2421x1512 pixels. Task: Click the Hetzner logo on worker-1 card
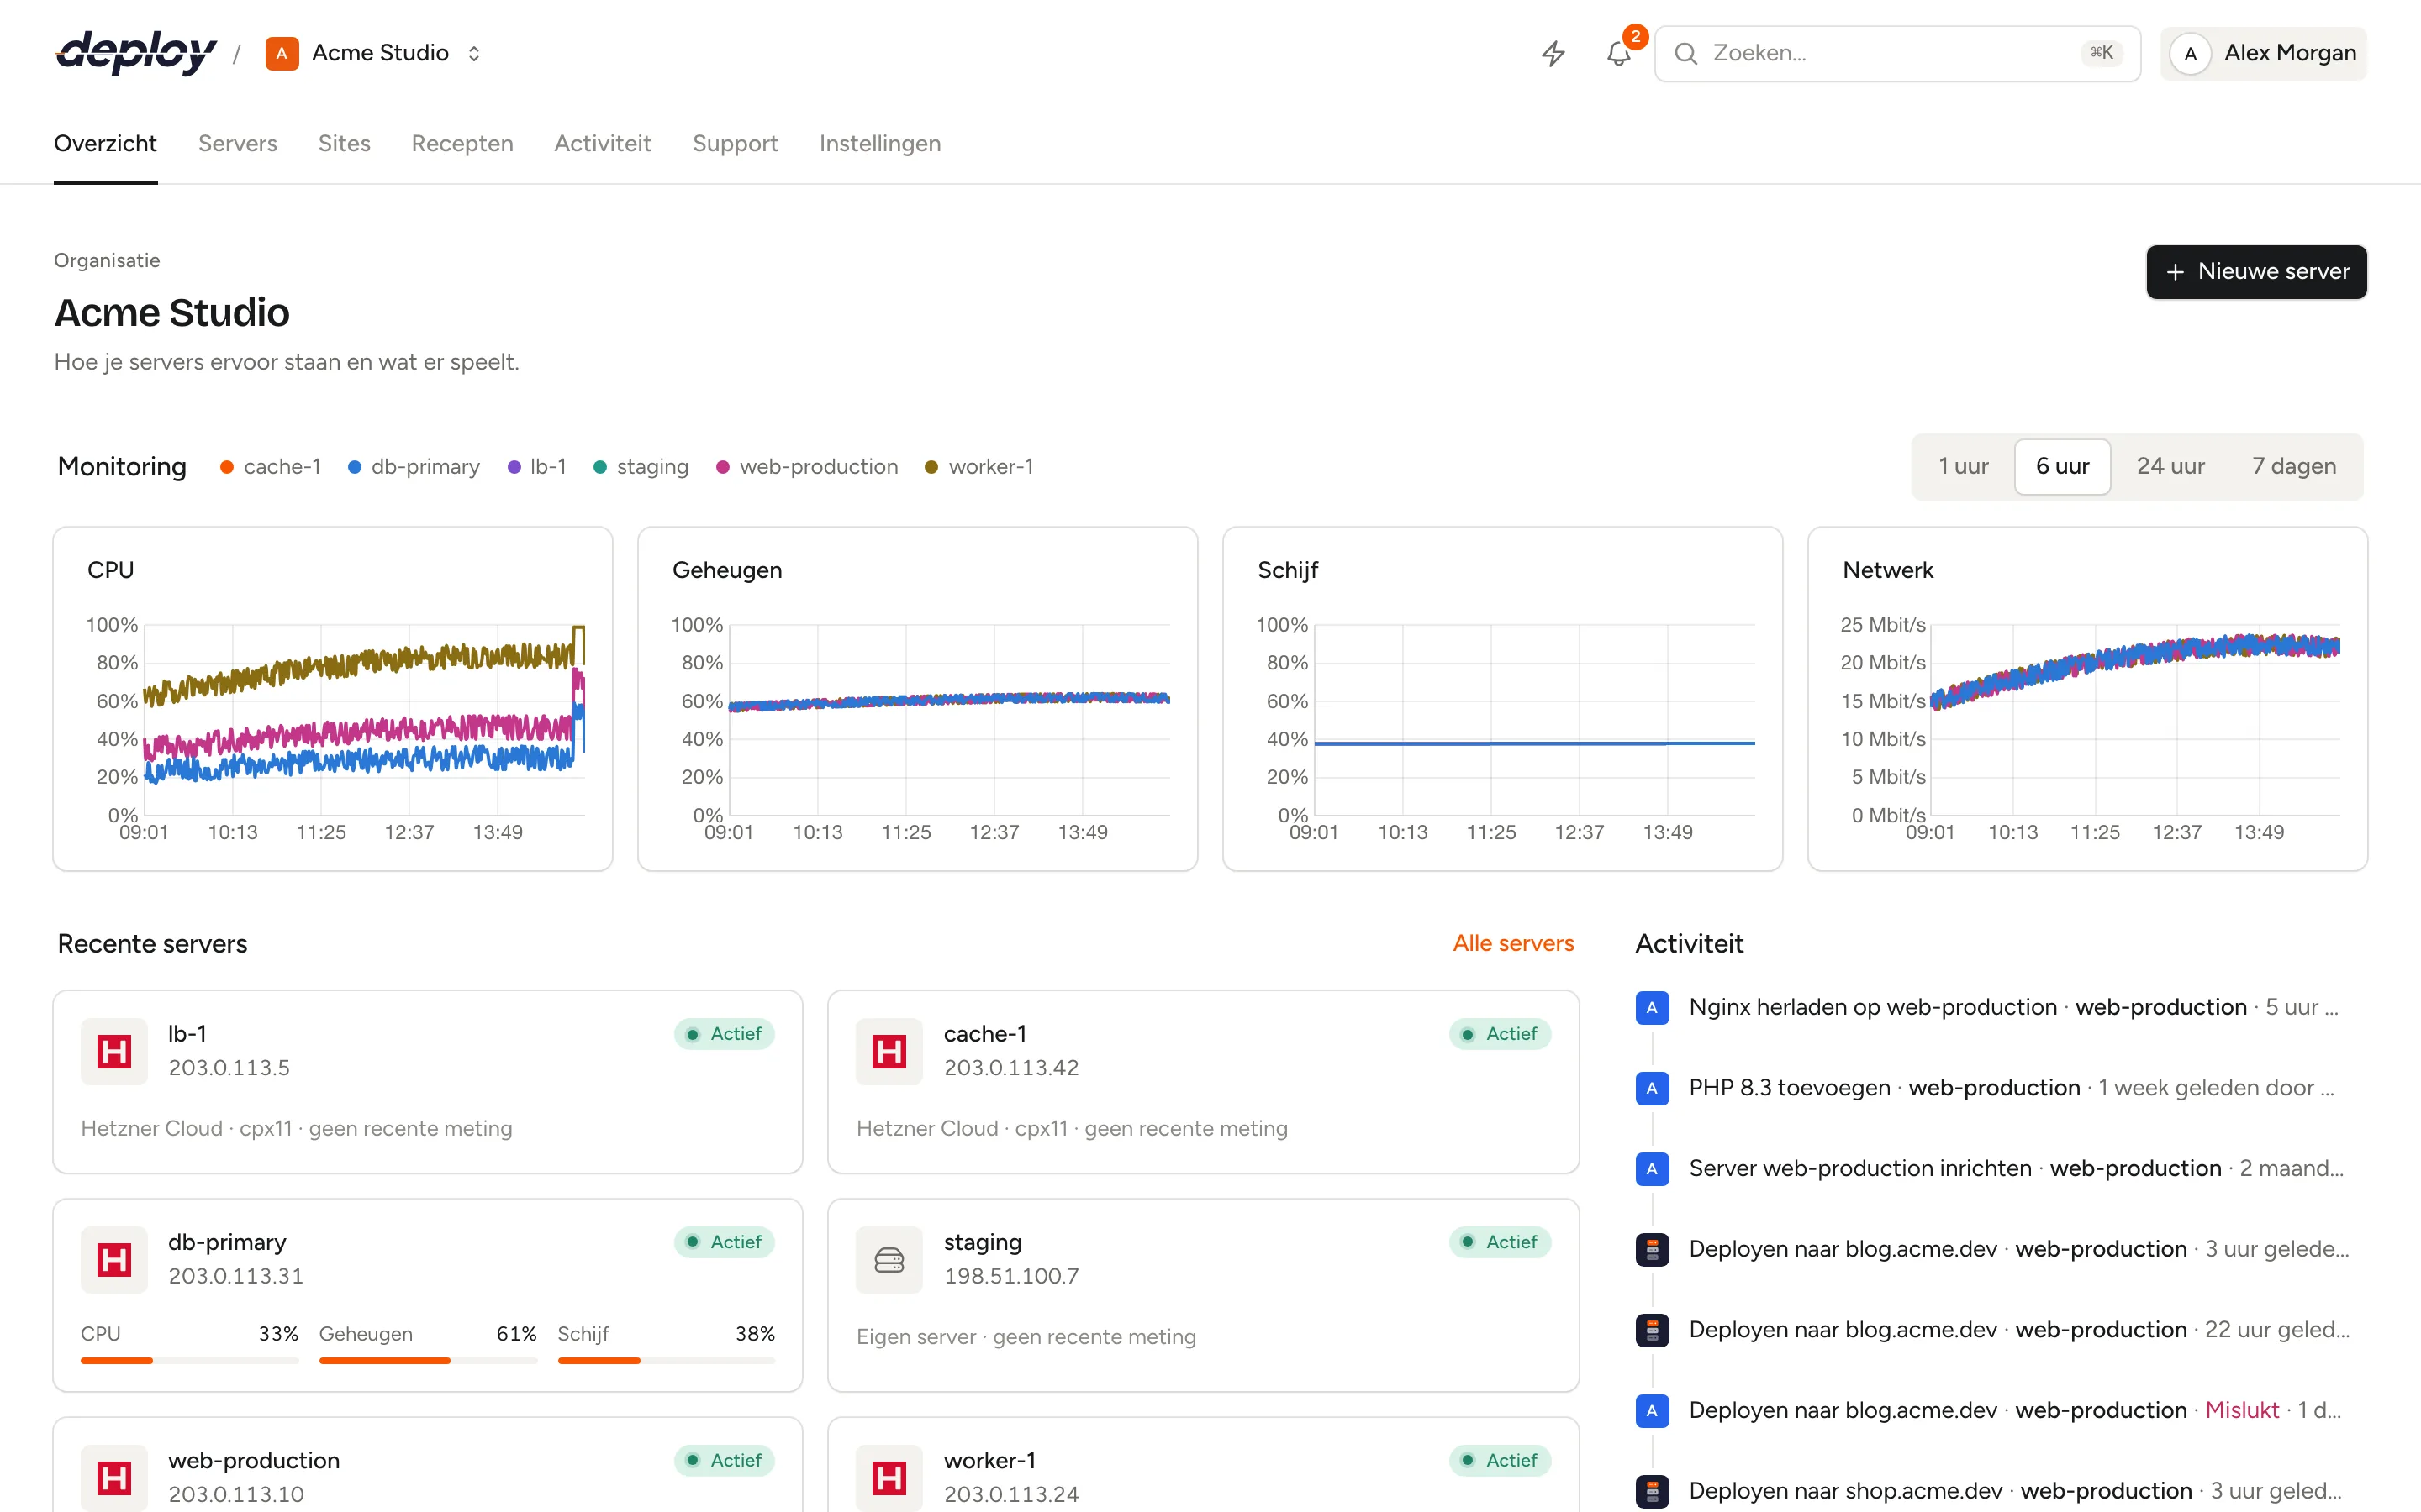pyautogui.click(x=889, y=1478)
